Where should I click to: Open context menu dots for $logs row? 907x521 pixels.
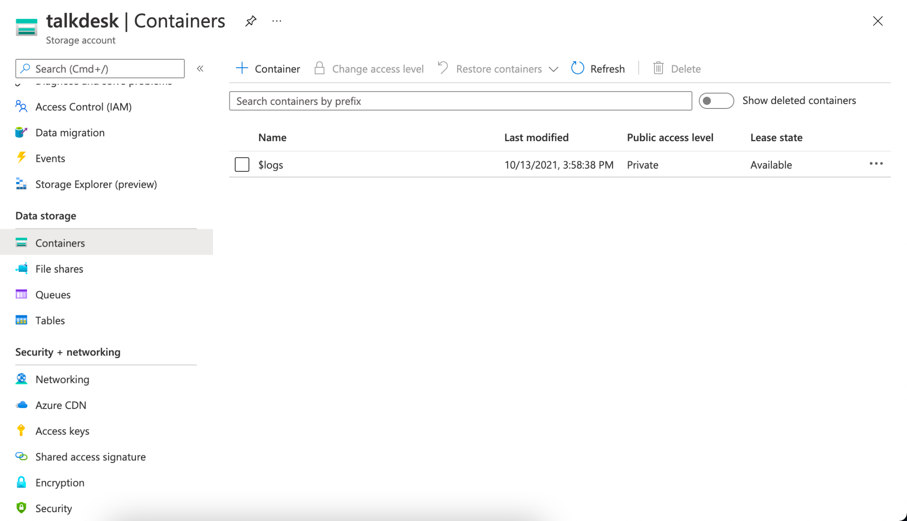coord(876,164)
